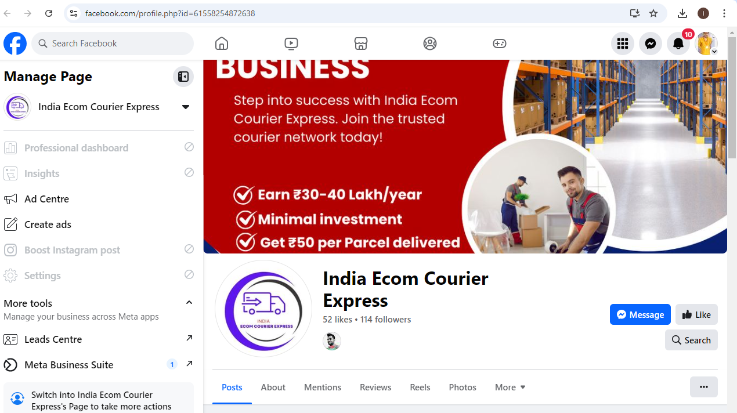
Task: Open the notifications bell
Action: 678,44
